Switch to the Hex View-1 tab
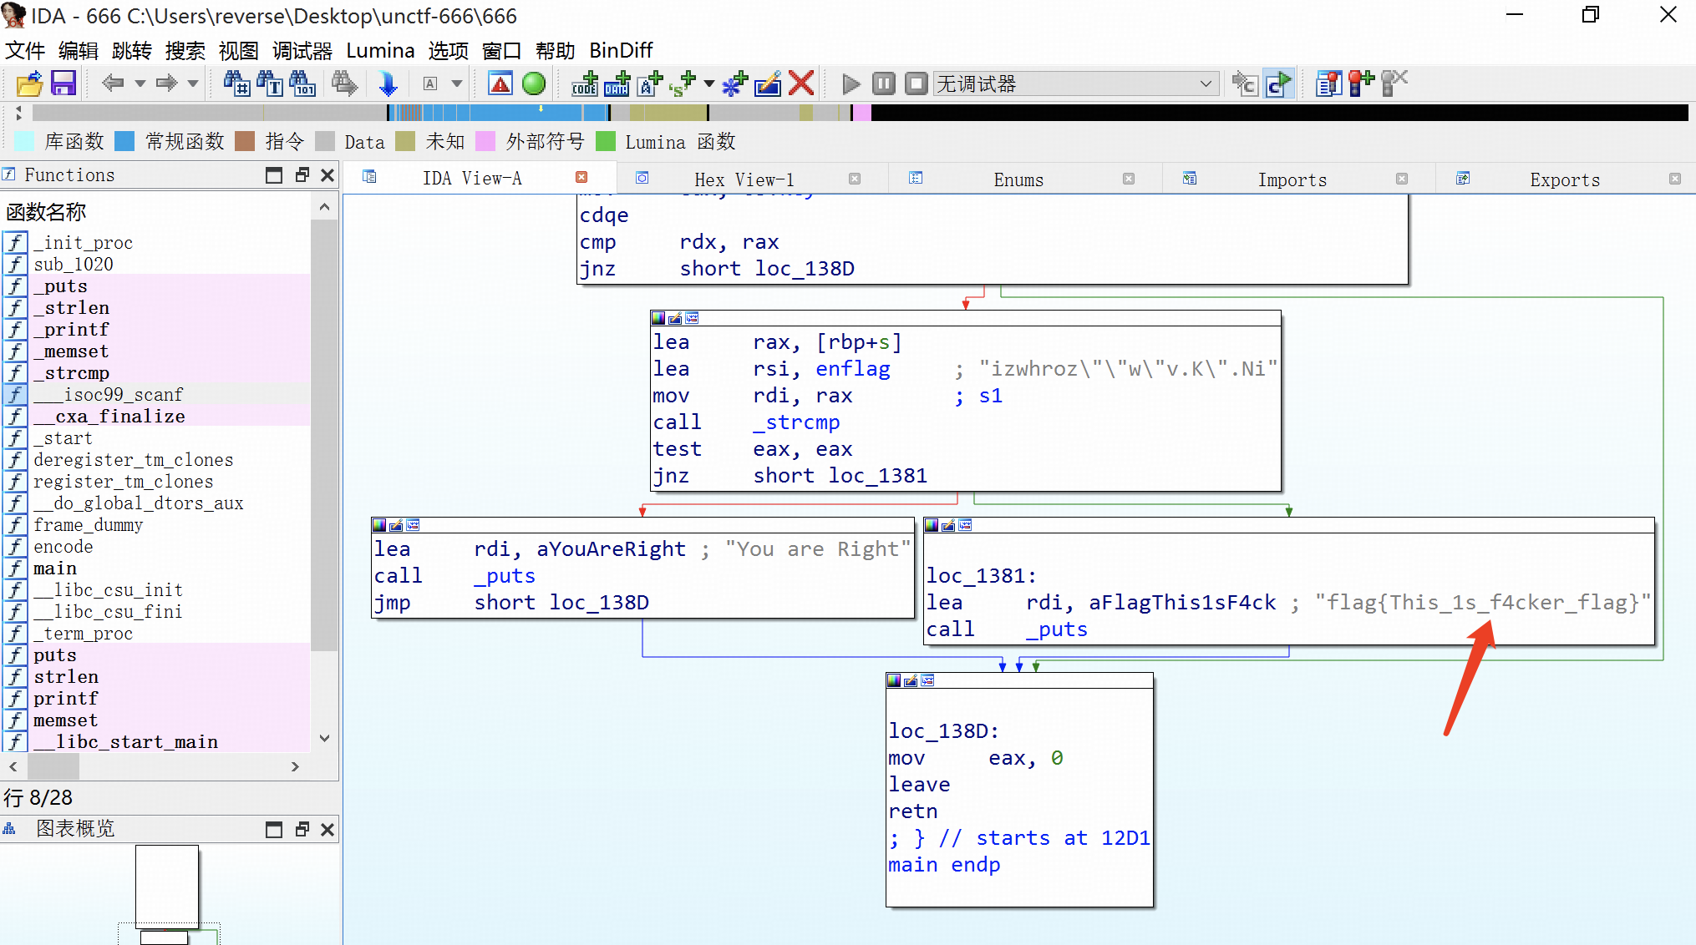This screenshot has width=1696, height=945. click(x=744, y=179)
